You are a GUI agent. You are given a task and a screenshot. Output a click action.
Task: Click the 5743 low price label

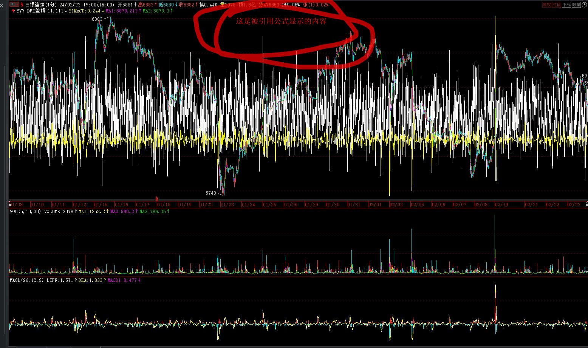pyautogui.click(x=211, y=193)
